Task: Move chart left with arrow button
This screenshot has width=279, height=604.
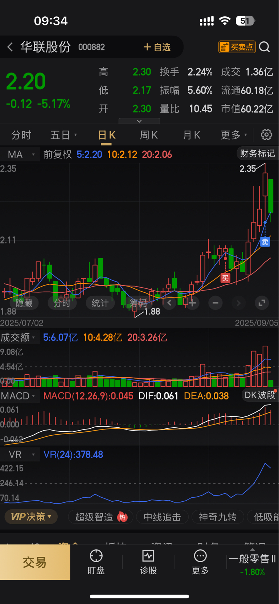Action: (169, 303)
